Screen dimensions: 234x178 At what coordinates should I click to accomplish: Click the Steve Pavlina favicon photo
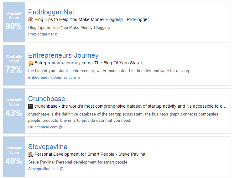31,154
